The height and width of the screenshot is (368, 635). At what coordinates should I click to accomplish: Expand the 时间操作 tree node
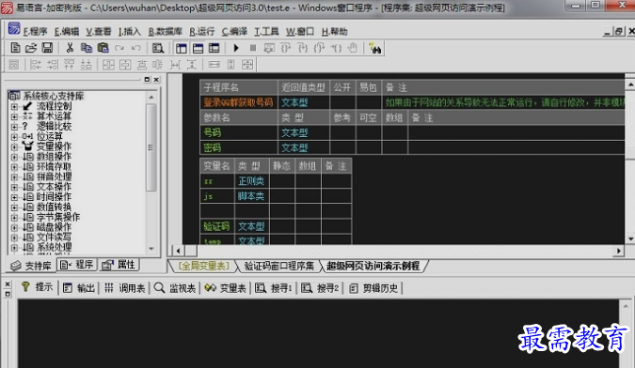coord(14,197)
